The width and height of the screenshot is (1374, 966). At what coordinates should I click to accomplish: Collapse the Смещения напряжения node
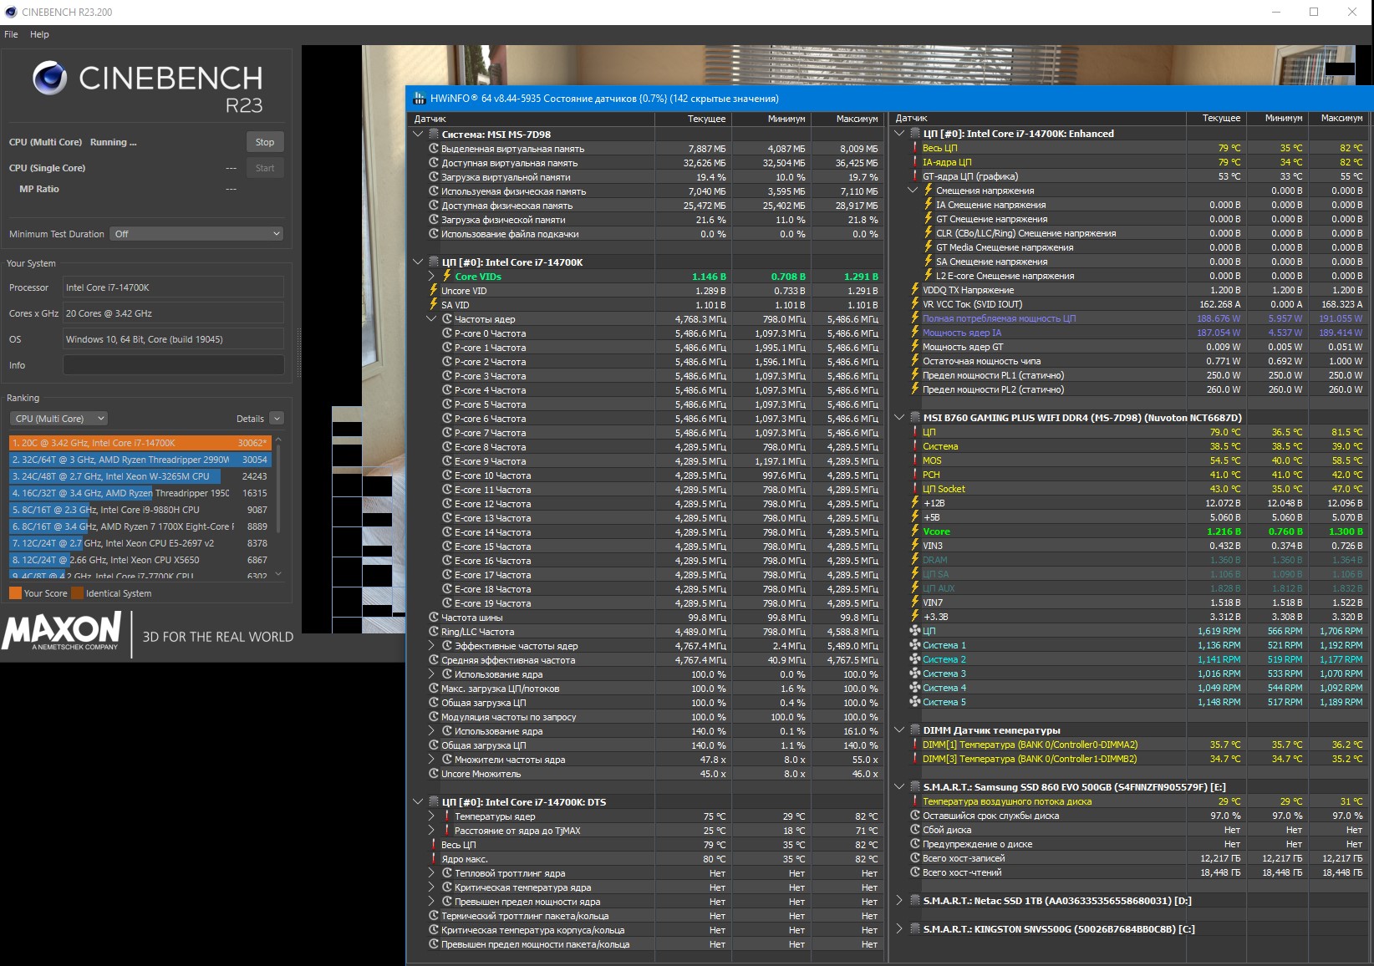point(913,190)
